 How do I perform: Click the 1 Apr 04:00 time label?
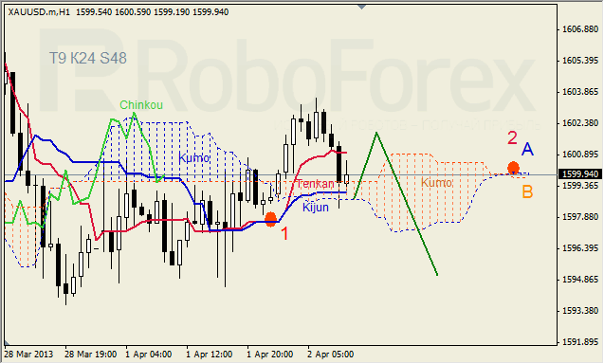coord(148,354)
